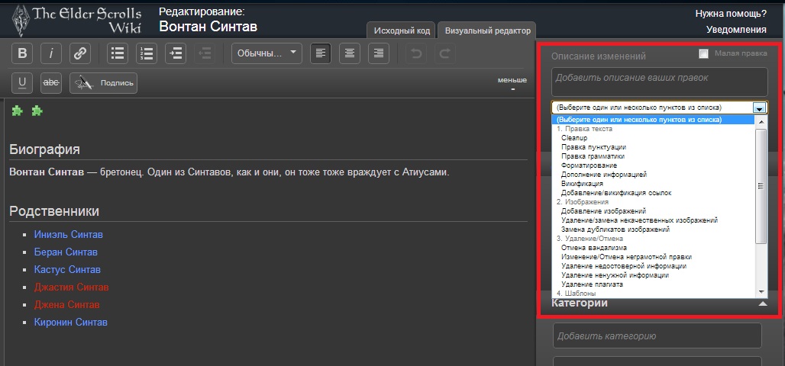Follow the red Джена Синтав link
The image size is (785, 366).
click(66, 304)
